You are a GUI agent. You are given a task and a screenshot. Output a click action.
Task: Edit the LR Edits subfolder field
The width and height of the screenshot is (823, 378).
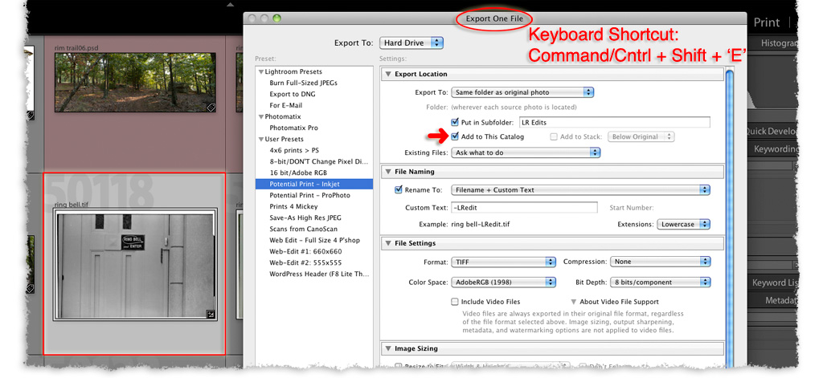614,122
